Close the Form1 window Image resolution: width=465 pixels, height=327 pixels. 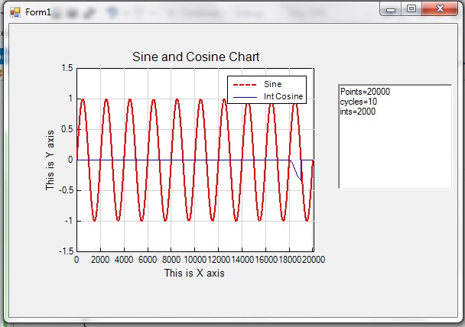tap(440, 8)
